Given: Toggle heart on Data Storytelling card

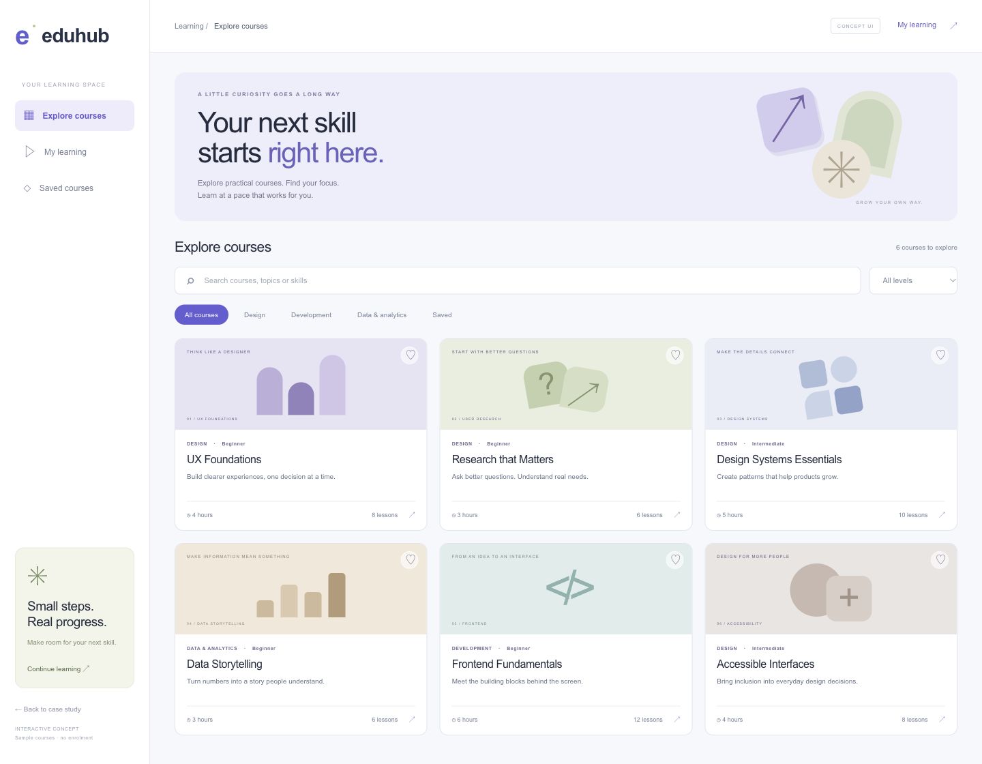Looking at the screenshot, I should click(410, 559).
